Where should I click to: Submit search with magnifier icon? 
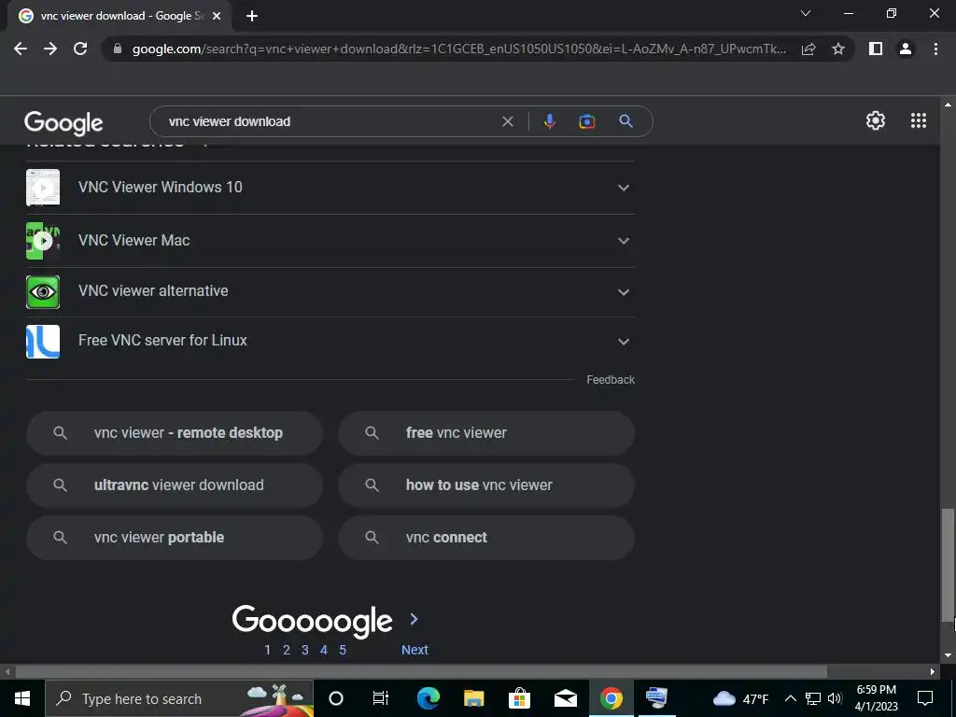click(626, 120)
